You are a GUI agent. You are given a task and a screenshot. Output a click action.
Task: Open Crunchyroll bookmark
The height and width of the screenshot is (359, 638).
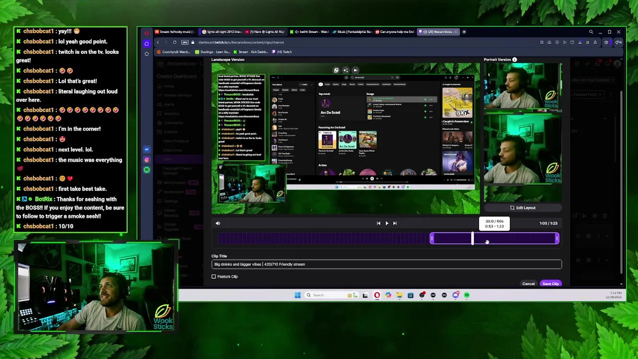(174, 52)
